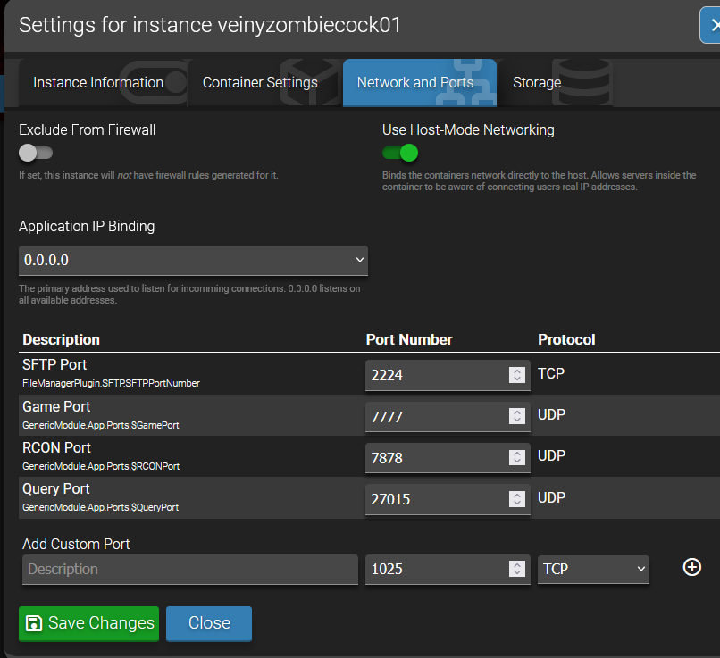Screen dimensions: 720x658
Task: Click the RCON Port spinner arrows
Action: [516, 457]
